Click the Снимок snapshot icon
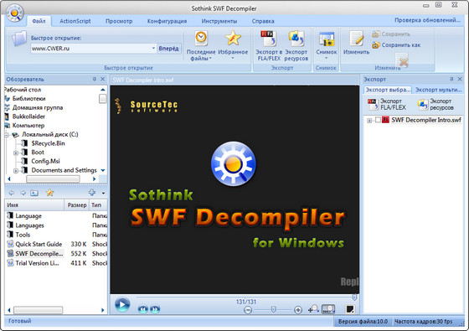The height and width of the screenshot is (331, 469). [x=327, y=39]
